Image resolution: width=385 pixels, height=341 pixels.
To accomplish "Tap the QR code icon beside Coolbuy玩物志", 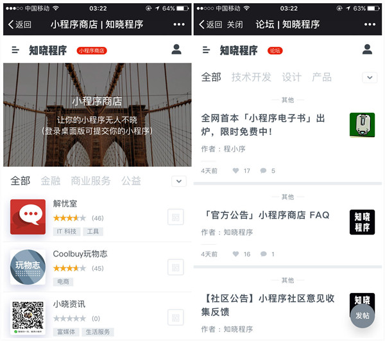I will [175, 267].
